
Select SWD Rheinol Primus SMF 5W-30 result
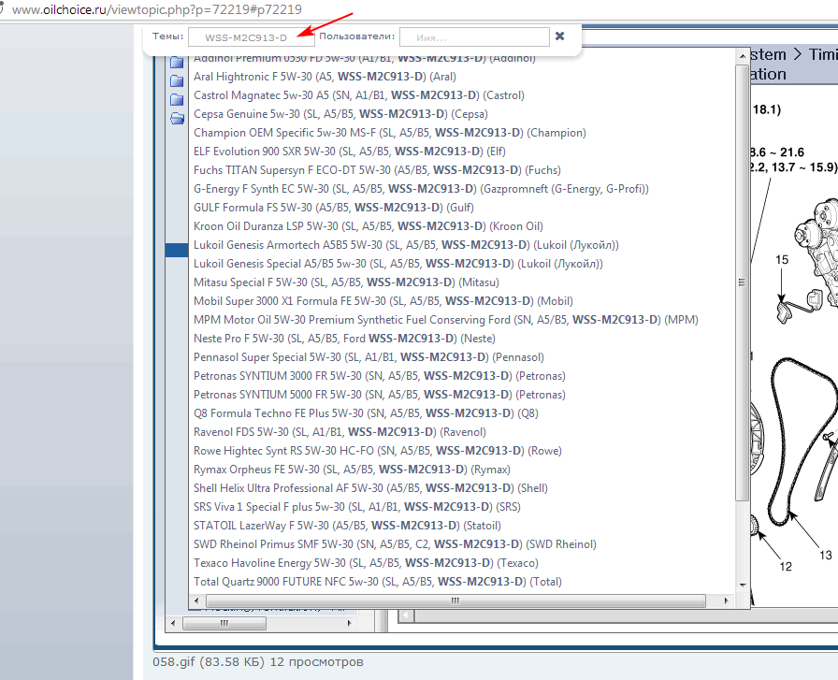click(x=395, y=544)
